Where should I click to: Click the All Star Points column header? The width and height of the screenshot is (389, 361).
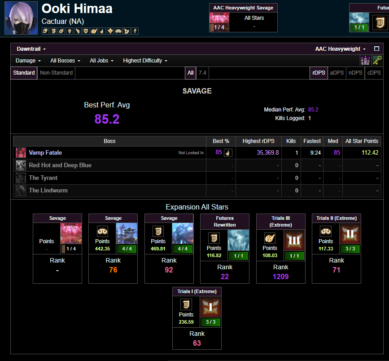tap(362, 141)
